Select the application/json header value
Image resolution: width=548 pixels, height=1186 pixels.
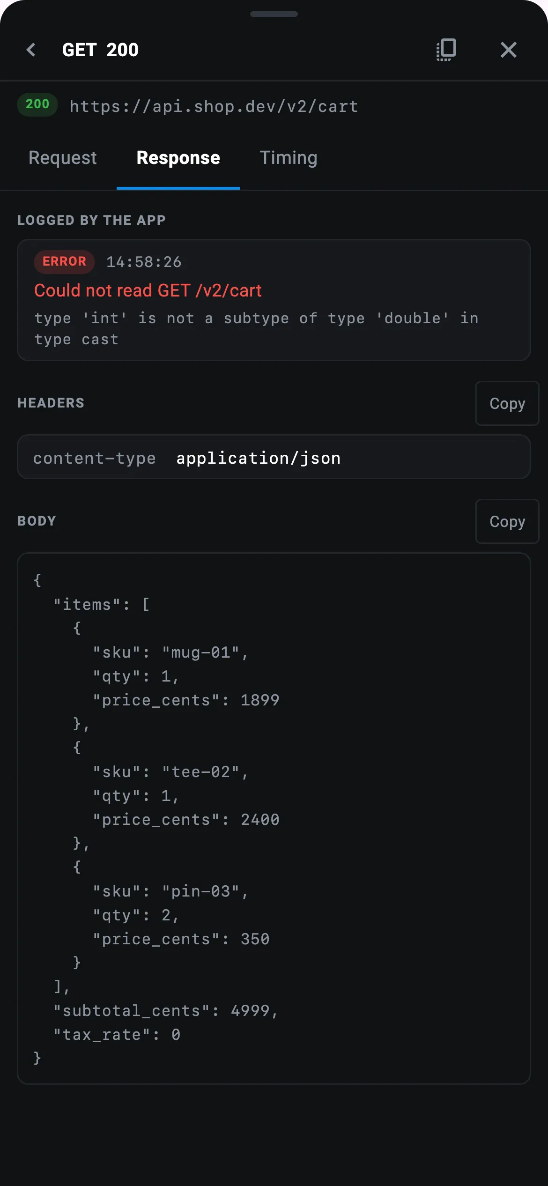tap(259, 458)
